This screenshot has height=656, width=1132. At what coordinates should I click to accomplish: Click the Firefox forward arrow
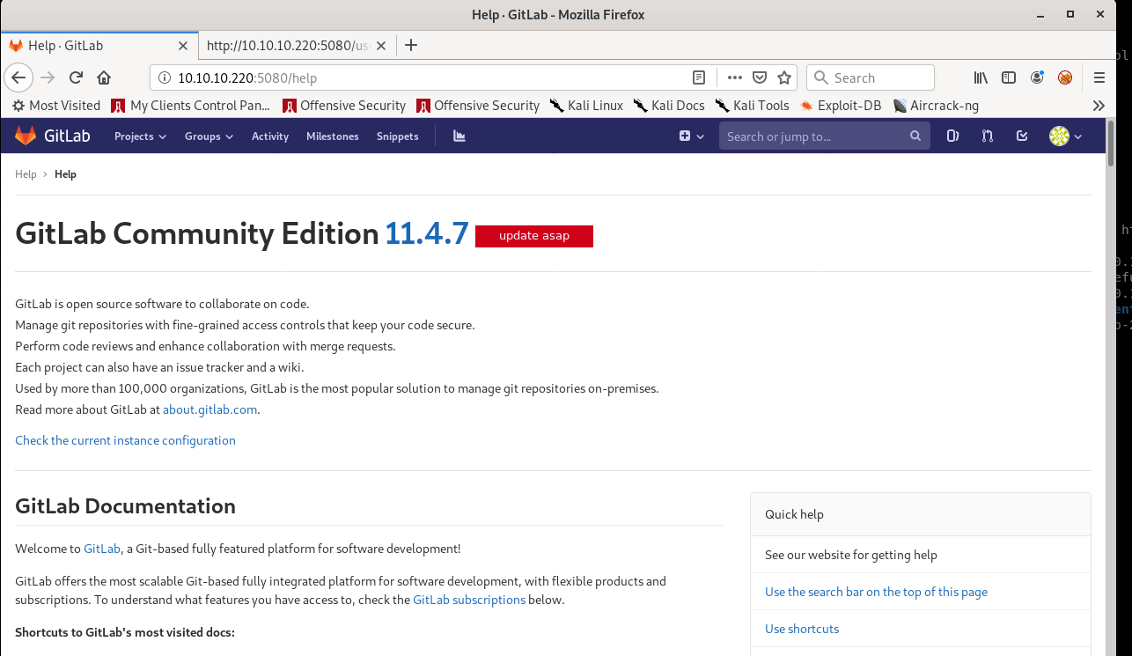tap(48, 77)
